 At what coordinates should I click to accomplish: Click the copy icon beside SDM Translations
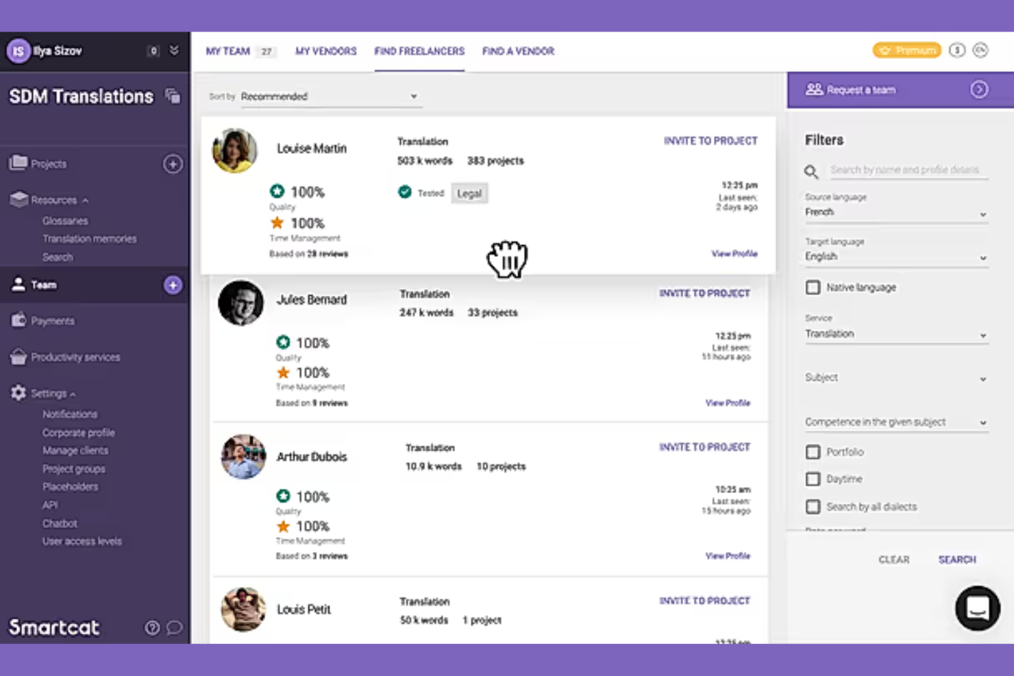click(x=173, y=97)
